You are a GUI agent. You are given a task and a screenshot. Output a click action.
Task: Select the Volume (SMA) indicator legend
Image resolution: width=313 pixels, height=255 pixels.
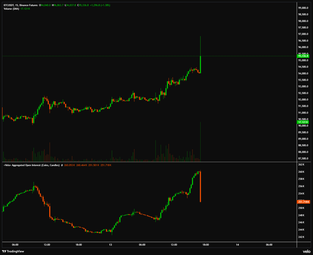pos(12,9)
